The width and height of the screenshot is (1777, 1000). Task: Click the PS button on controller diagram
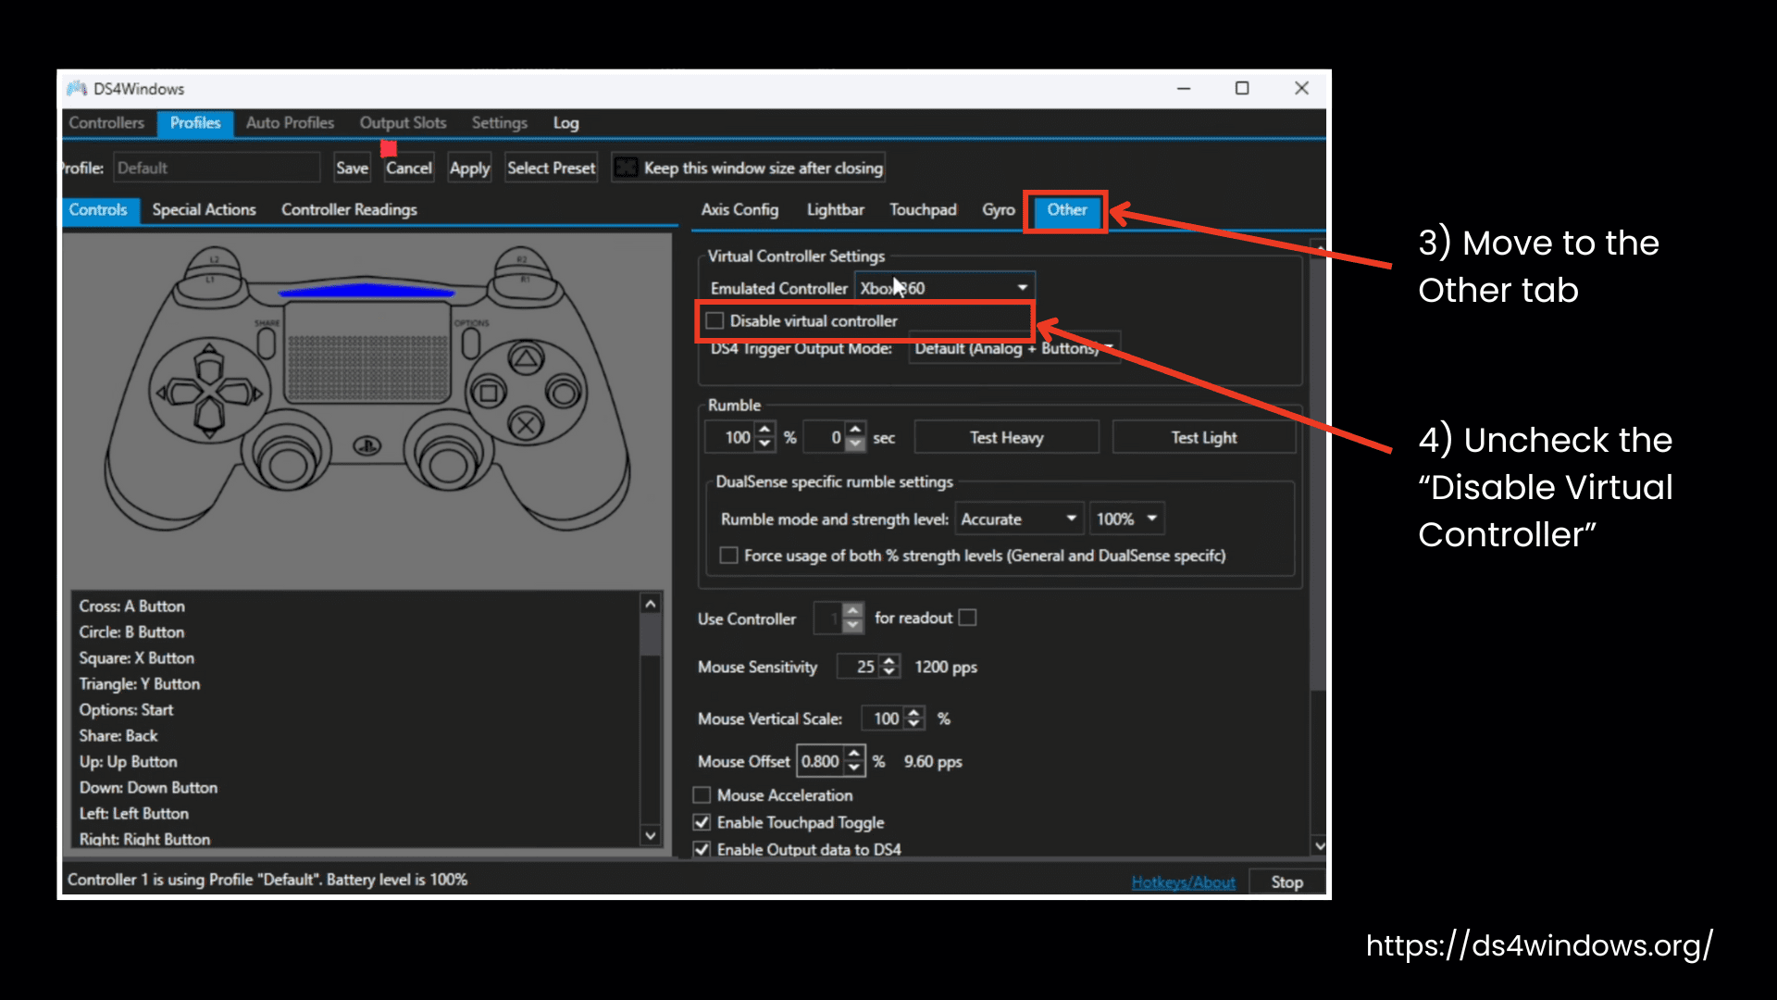367,446
